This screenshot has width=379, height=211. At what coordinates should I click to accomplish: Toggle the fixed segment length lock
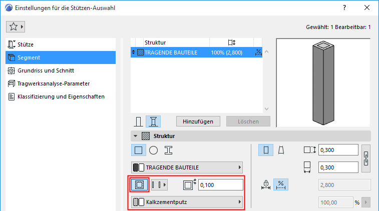coord(266,185)
